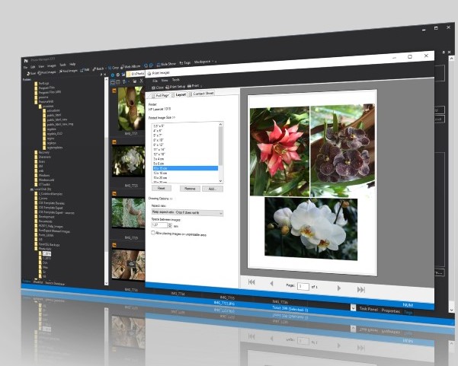Select the 11" x 14" image size
The image size is (458, 366).
[x=159, y=149]
